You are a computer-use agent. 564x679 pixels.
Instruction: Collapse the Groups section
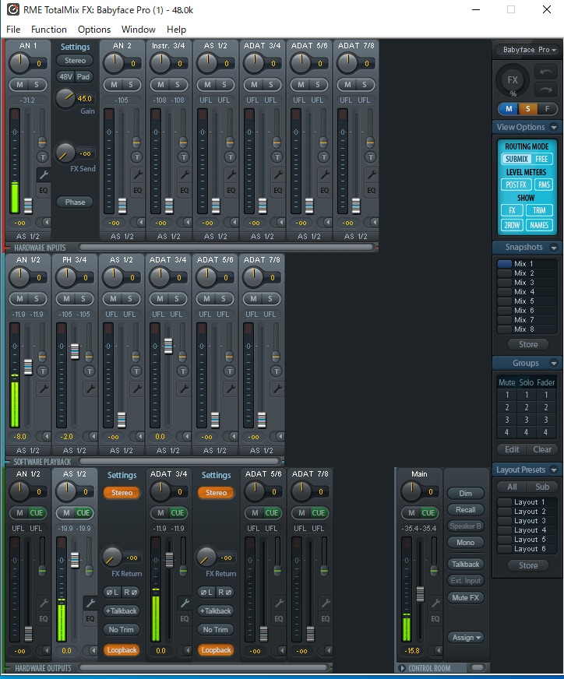point(554,363)
